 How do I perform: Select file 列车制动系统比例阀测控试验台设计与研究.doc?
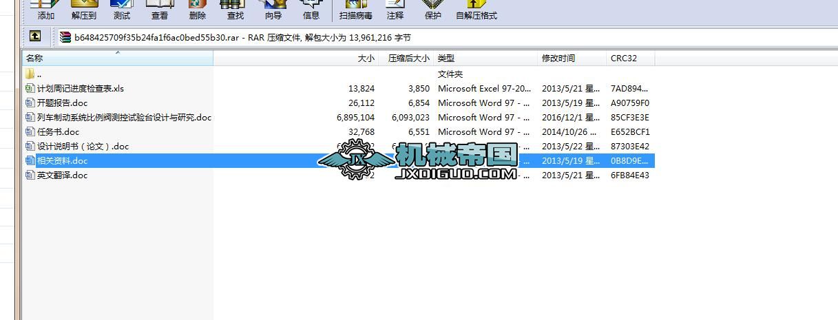click(x=125, y=117)
